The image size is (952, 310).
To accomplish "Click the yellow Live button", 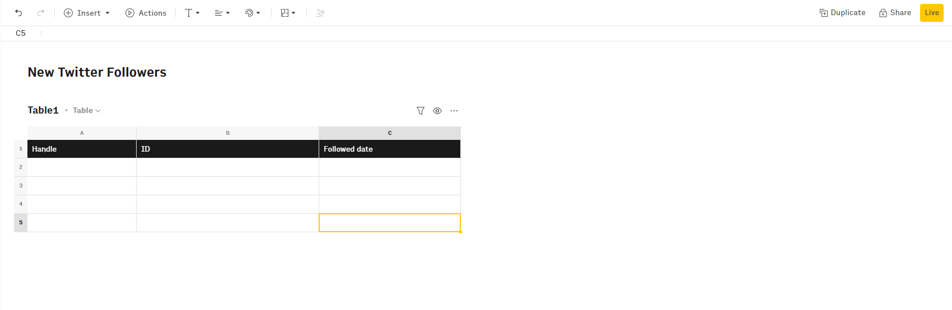I will 932,13.
